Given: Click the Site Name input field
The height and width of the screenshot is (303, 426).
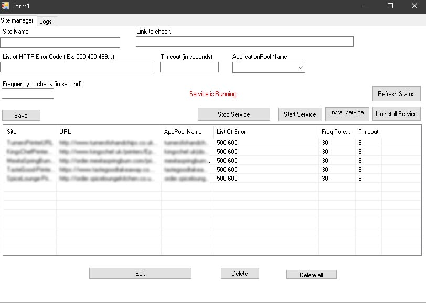Looking at the screenshot, I should tap(60, 43).
